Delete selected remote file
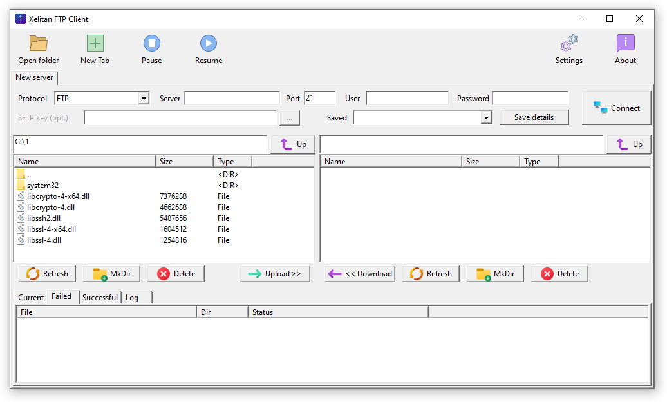 coord(559,274)
